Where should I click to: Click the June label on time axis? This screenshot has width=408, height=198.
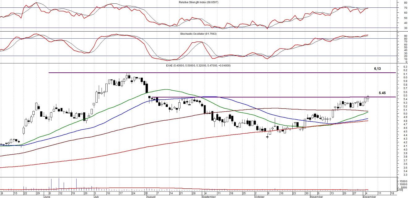[x=47, y=196]
